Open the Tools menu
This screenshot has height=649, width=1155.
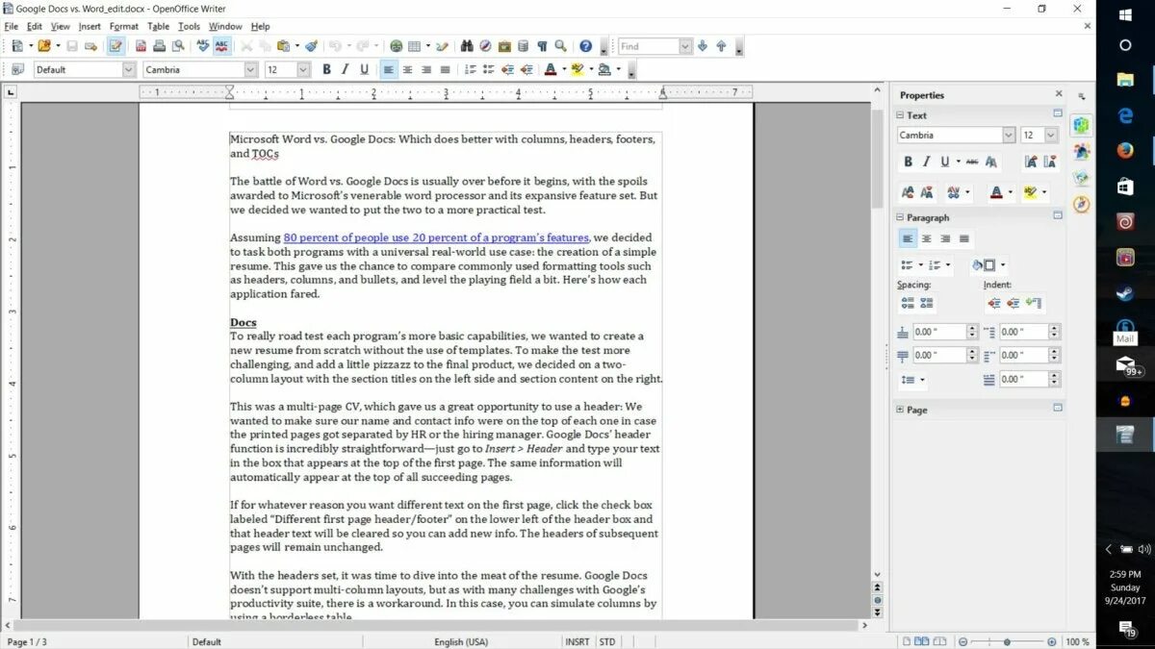(189, 26)
